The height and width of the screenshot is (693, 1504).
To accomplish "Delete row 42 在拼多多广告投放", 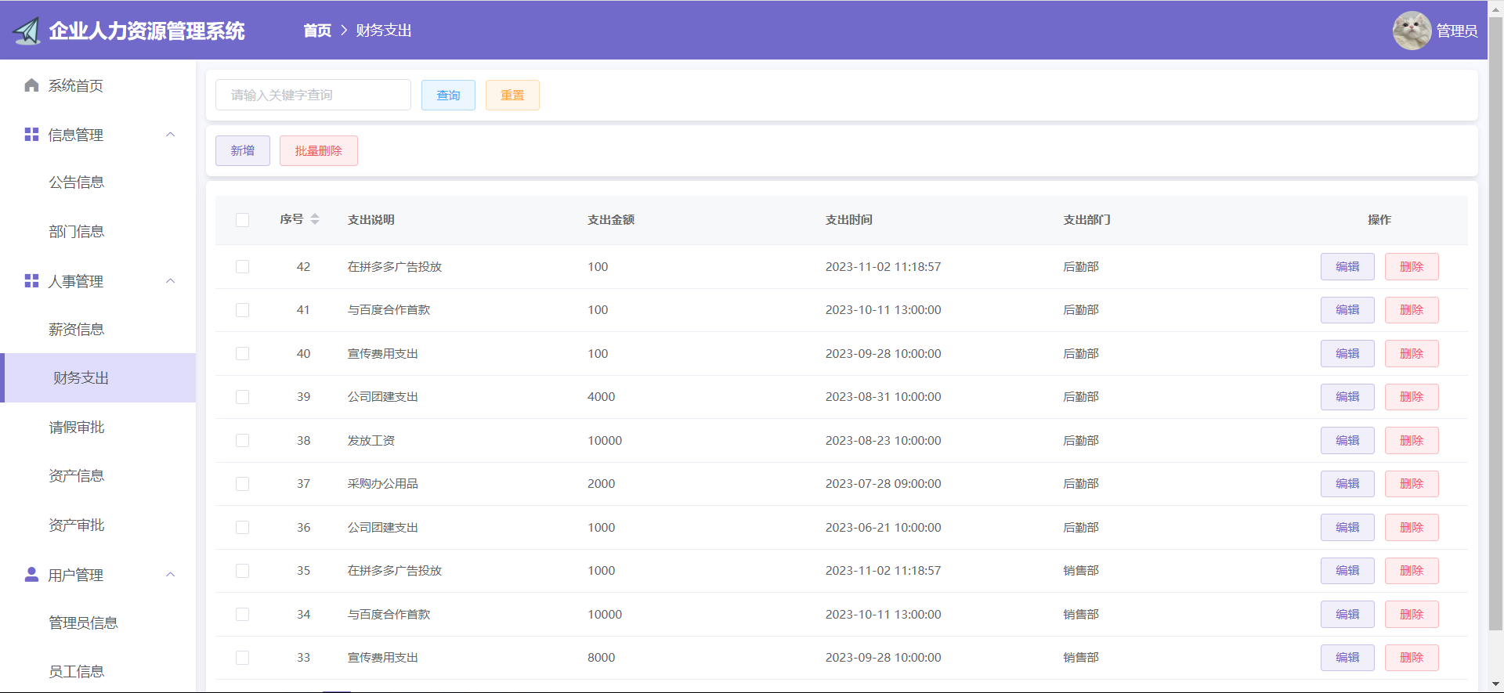I will tap(1412, 267).
